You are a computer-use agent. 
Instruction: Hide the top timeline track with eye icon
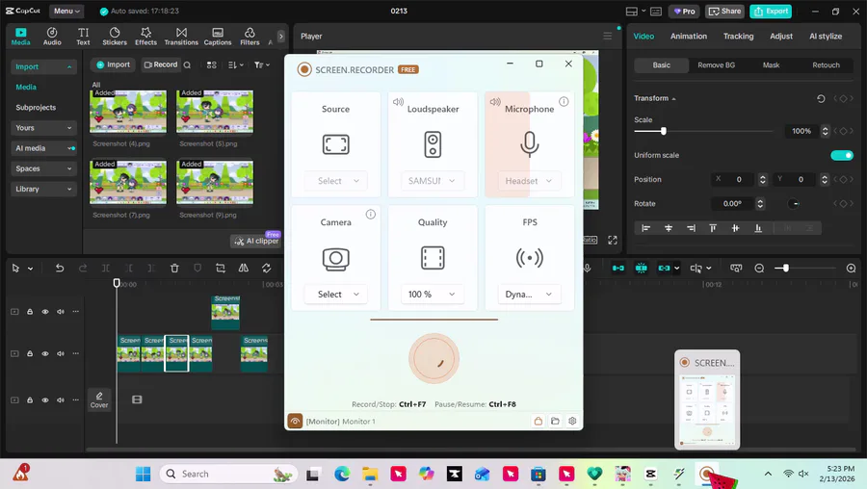pos(45,312)
